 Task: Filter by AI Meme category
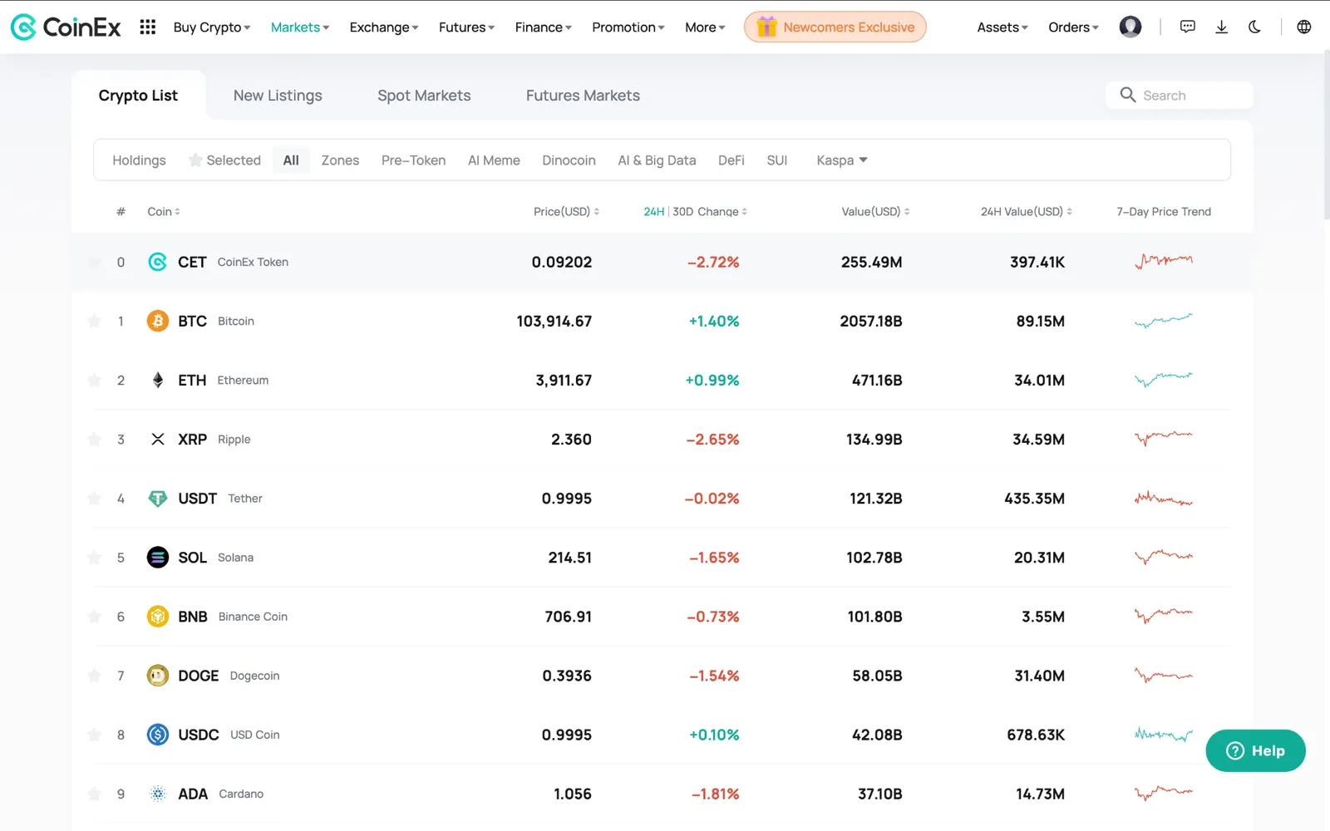point(494,160)
